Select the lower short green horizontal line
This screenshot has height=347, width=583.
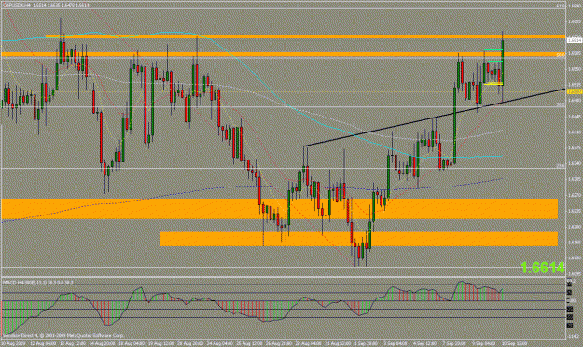tap(495, 61)
